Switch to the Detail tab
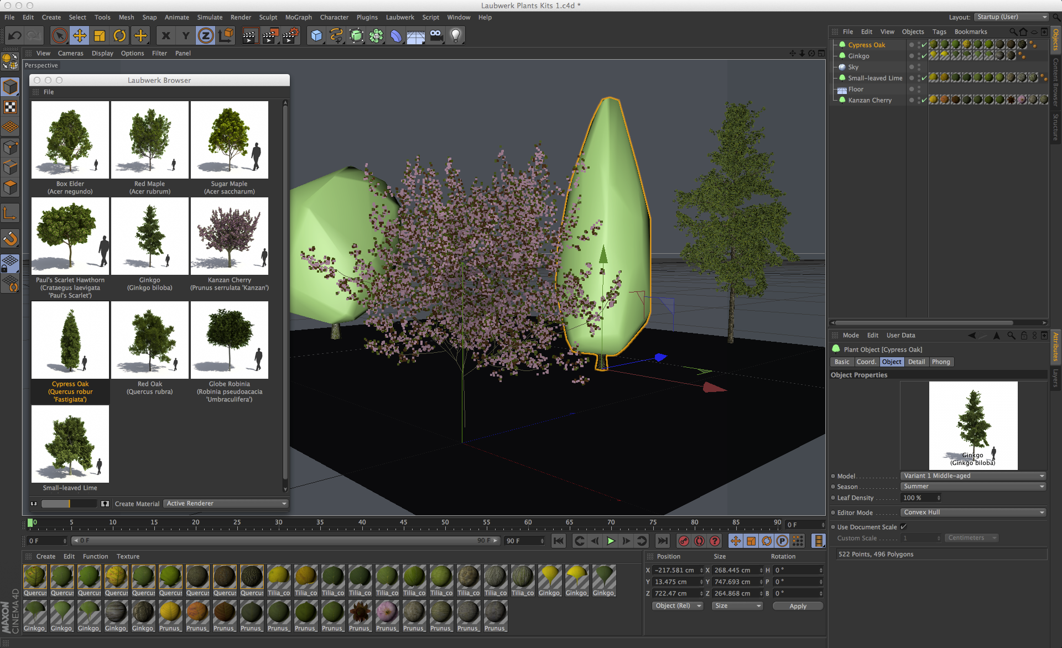The height and width of the screenshot is (648, 1062). [x=916, y=362]
